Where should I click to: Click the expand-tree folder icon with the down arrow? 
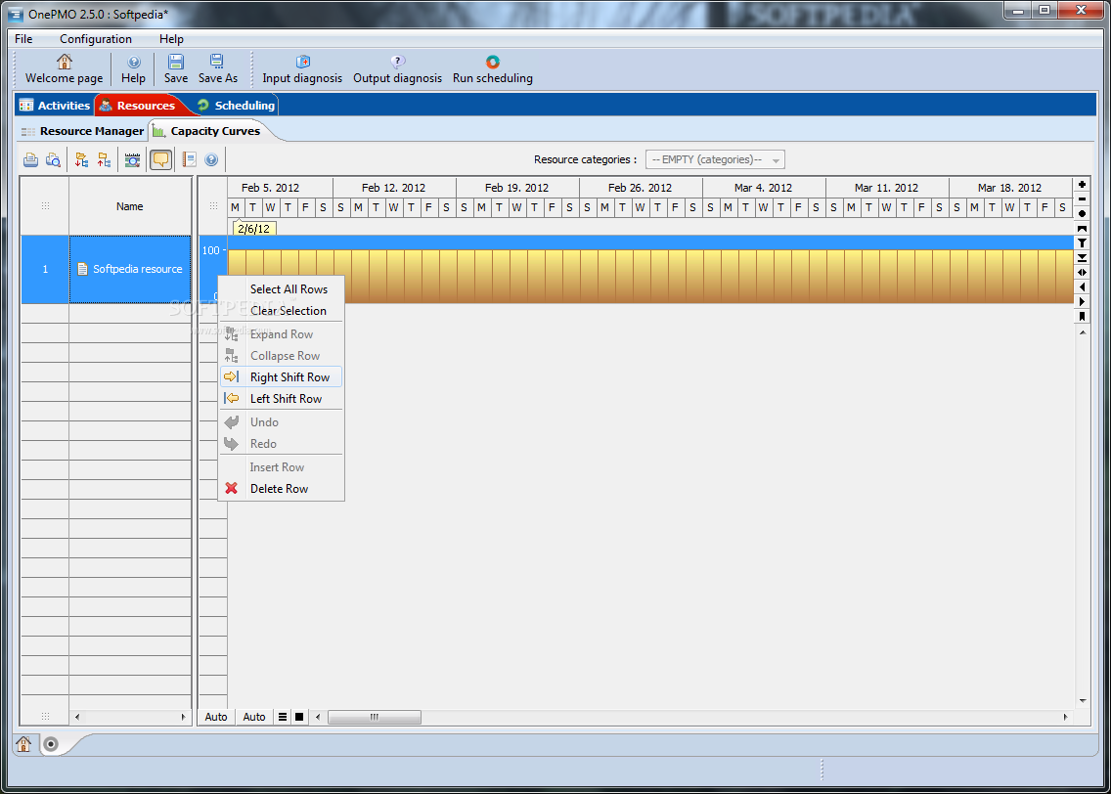(81, 160)
